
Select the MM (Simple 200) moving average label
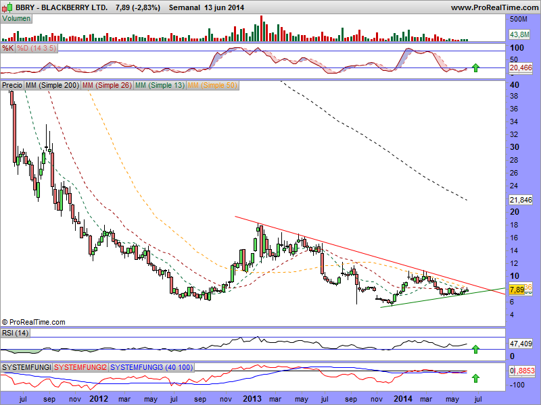point(53,85)
